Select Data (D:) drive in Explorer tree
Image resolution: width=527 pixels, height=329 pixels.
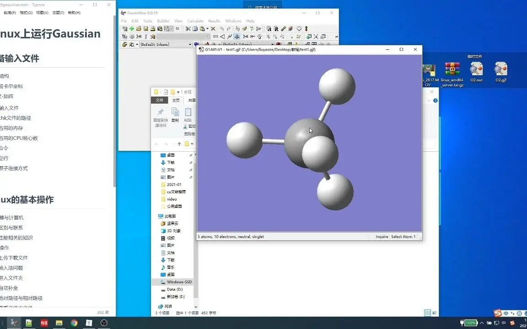[x=175, y=289]
